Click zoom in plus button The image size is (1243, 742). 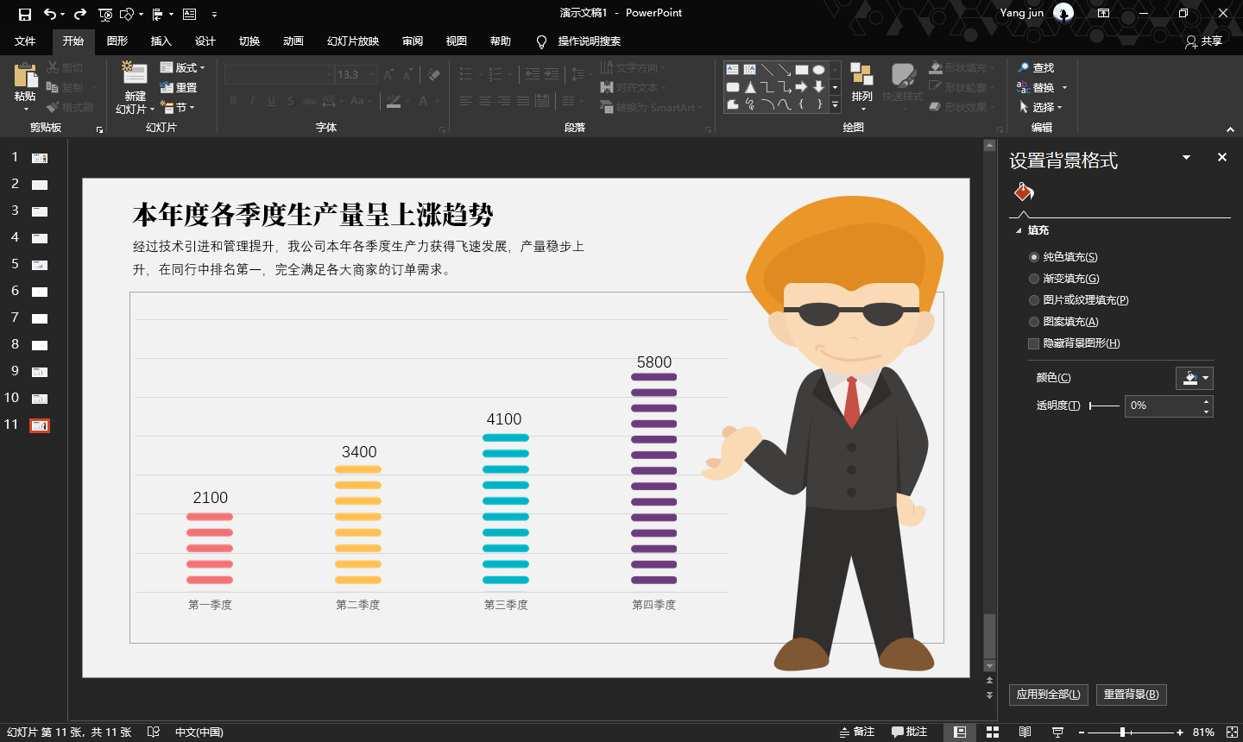pos(1180,733)
